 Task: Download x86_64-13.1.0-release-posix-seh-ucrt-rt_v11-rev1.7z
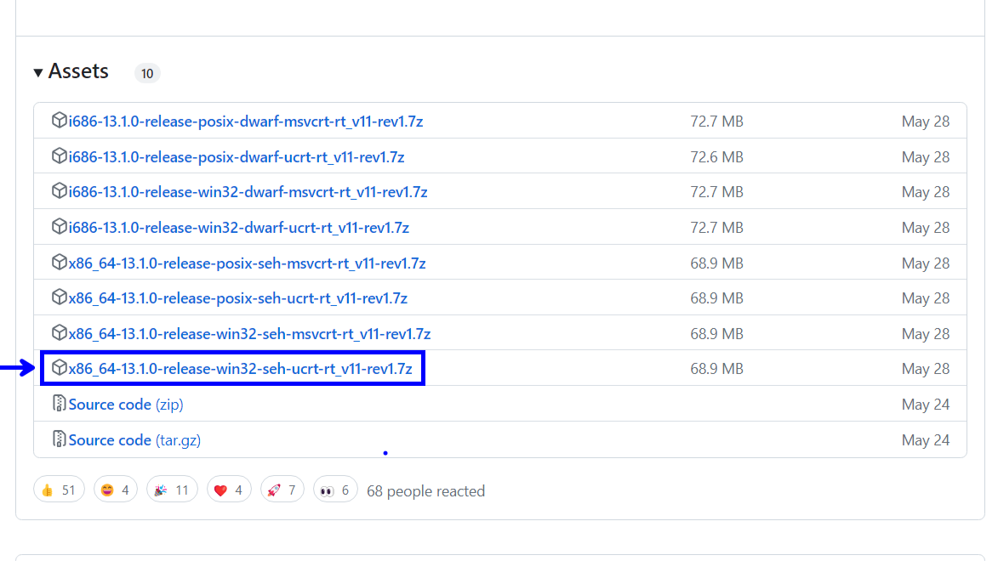click(x=238, y=298)
